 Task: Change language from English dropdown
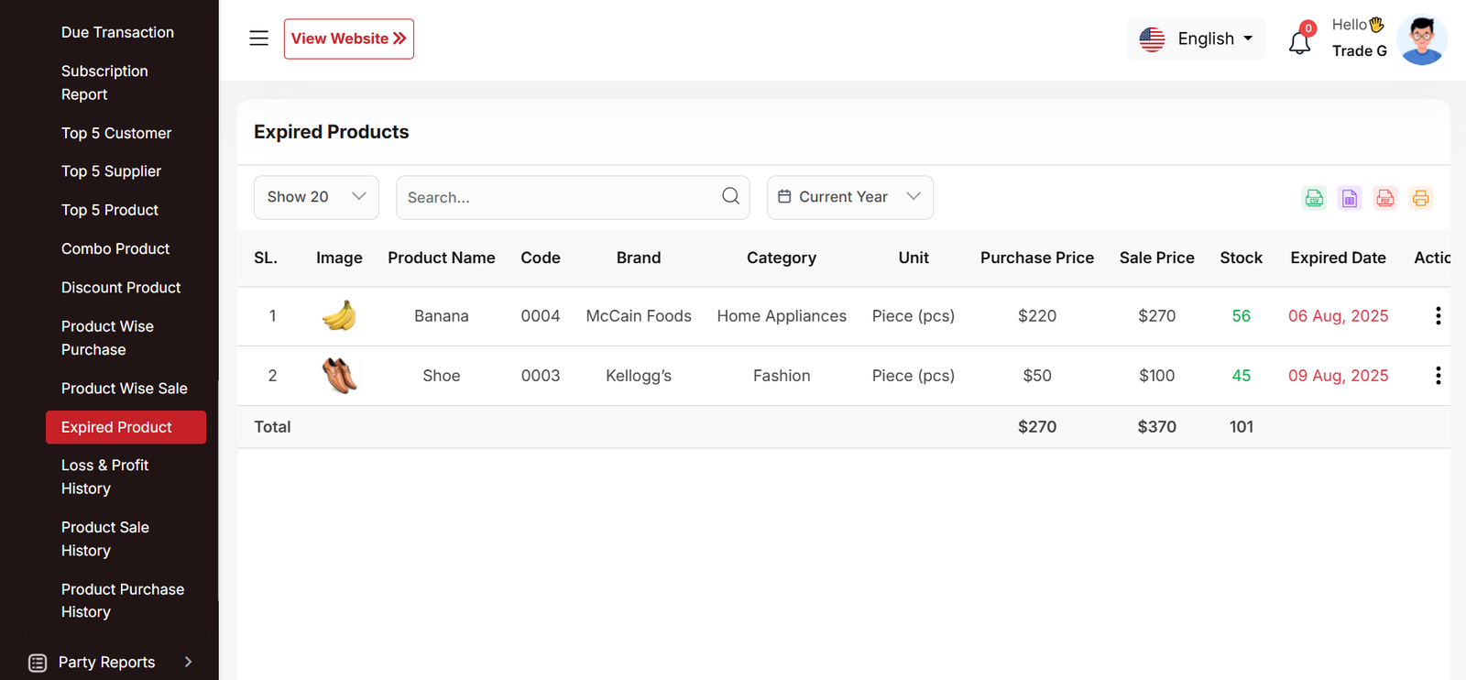tap(1196, 39)
